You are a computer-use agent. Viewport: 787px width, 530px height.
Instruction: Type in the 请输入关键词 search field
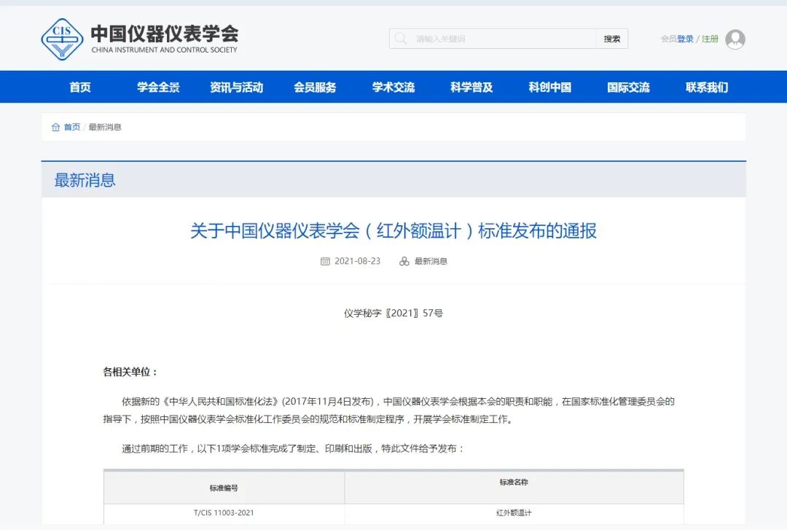[x=503, y=39]
